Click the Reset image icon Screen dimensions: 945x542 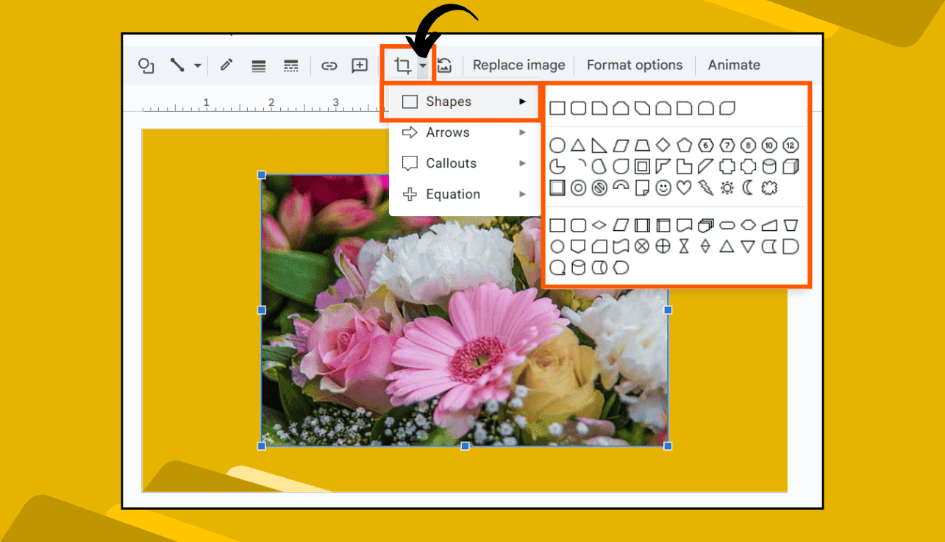pyautogui.click(x=444, y=65)
